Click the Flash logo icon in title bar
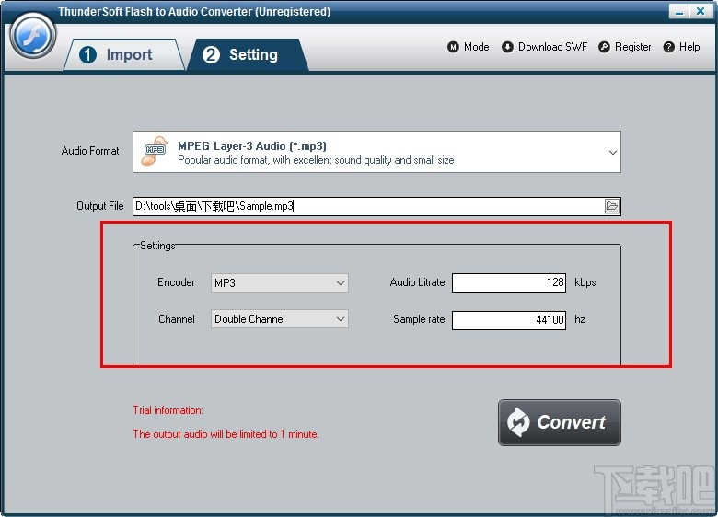The image size is (718, 517). click(x=32, y=36)
